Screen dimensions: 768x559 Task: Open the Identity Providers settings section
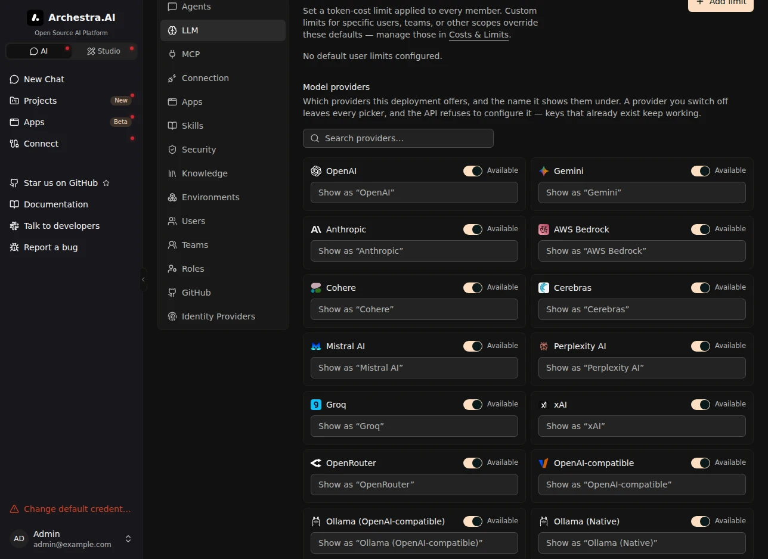pos(223,316)
